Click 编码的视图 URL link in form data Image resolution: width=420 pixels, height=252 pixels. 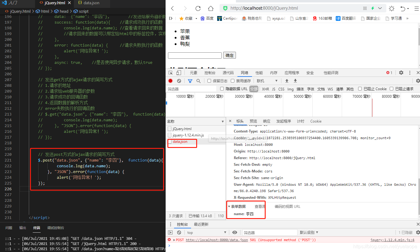pyautogui.click(x=287, y=207)
